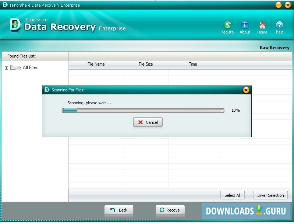Close the Scanning For Files dialog

[246, 90]
